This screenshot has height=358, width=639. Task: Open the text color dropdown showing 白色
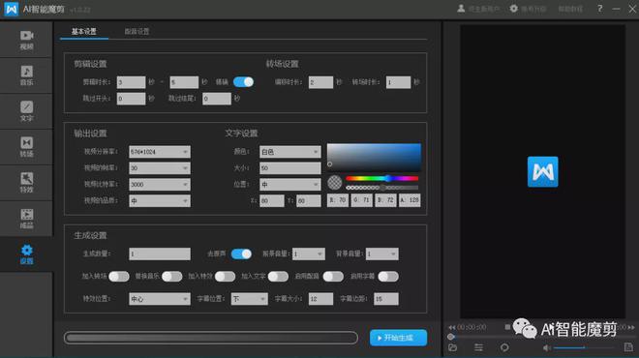pyautogui.click(x=290, y=152)
